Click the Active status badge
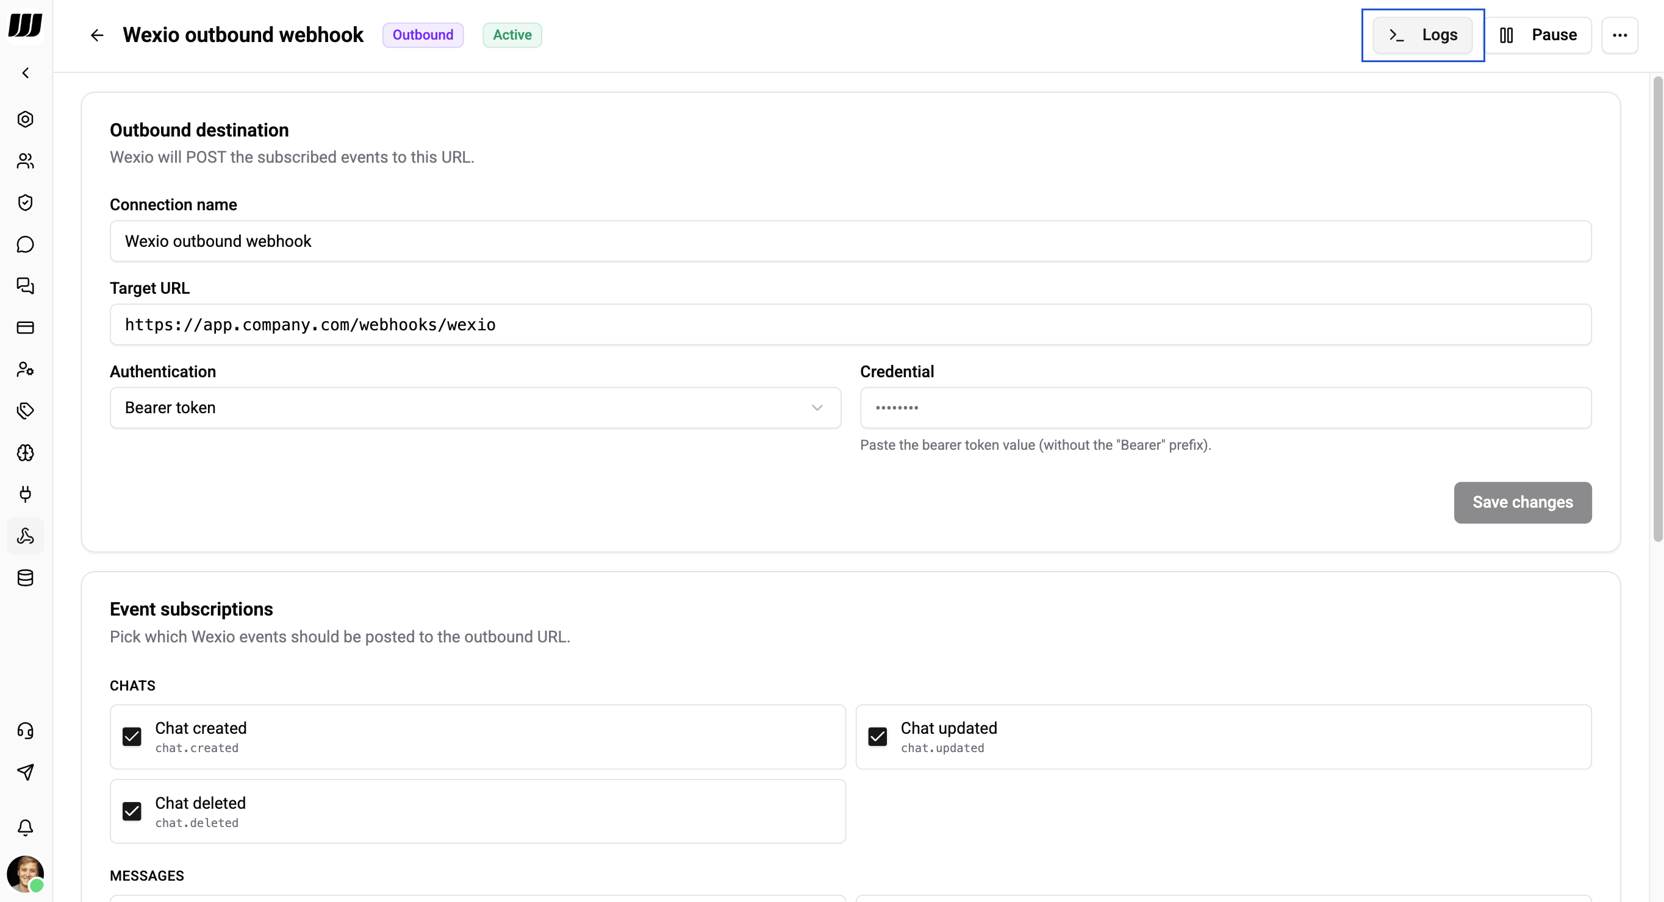Viewport: 1664px width, 902px height. (x=512, y=35)
